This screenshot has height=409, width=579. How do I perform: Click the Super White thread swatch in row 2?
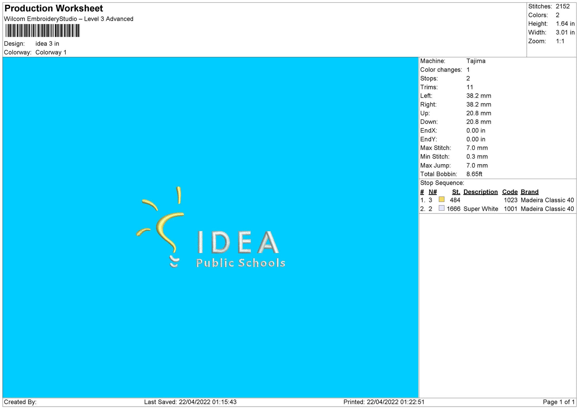click(442, 208)
